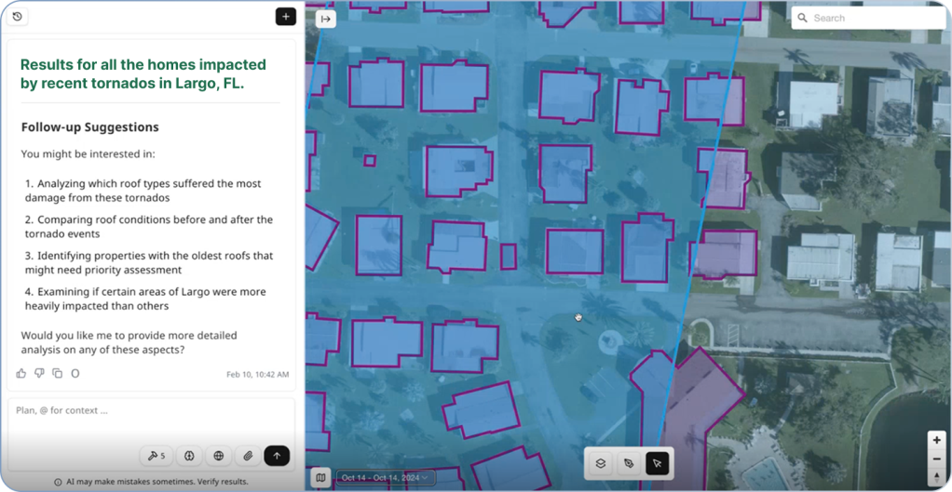Open the chat history clock icon
952x492 pixels.
pos(18,17)
